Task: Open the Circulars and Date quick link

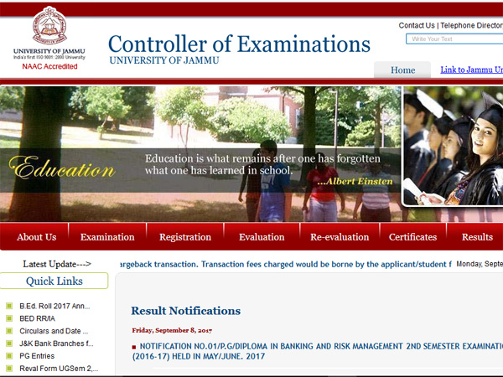Action: coord(54,331)
